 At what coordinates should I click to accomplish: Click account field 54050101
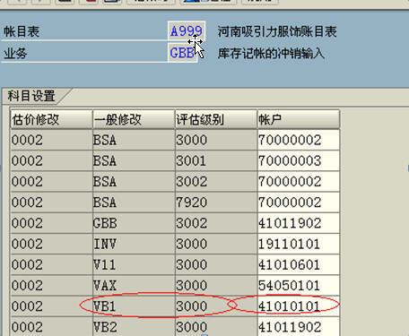click(299, 286)
